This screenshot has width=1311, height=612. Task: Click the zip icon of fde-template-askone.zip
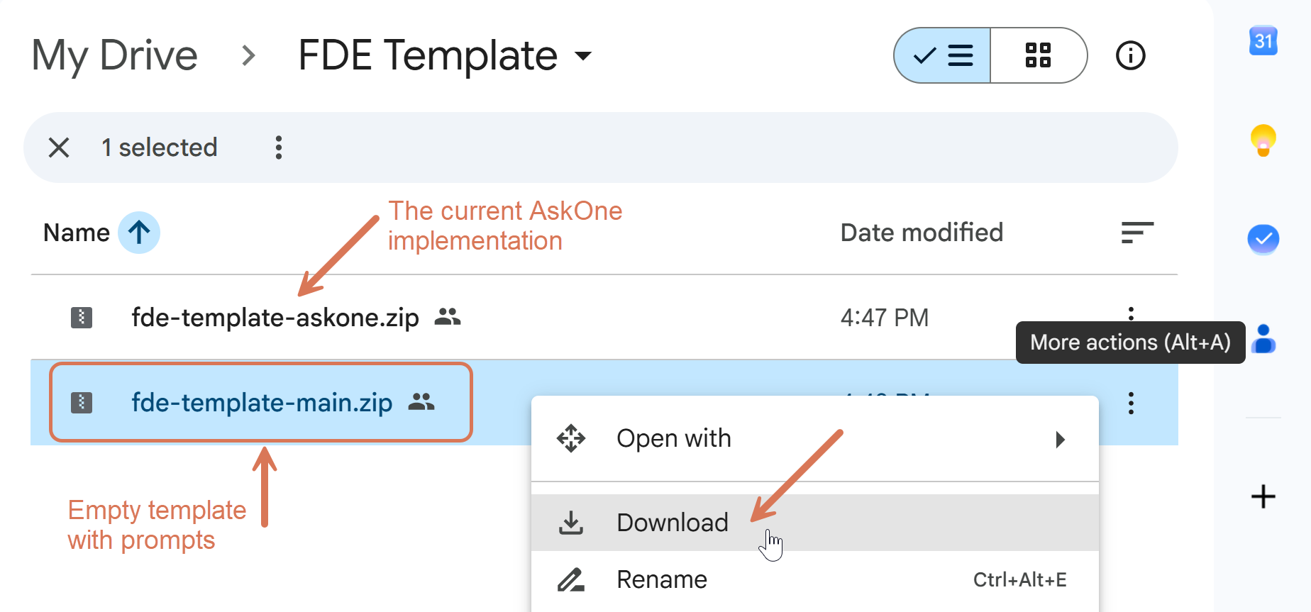(x=82, y=317)
